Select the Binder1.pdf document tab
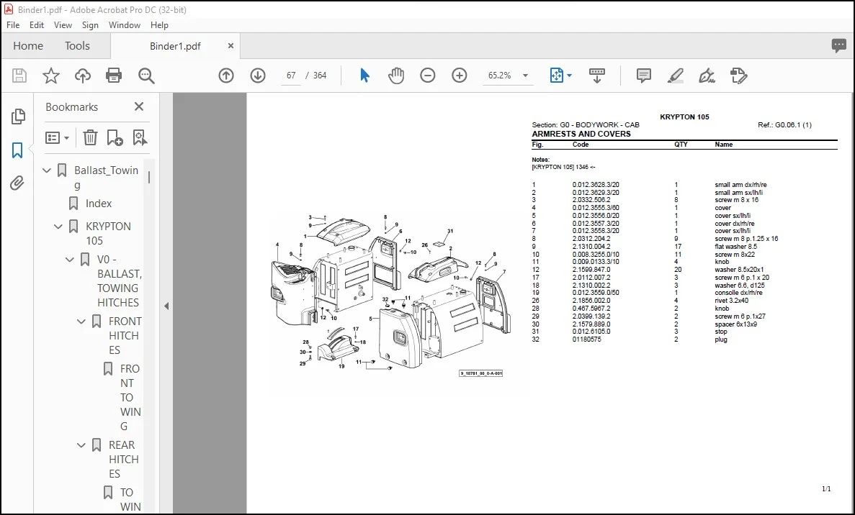Screen dimensions: 855x515 (175, 46)
